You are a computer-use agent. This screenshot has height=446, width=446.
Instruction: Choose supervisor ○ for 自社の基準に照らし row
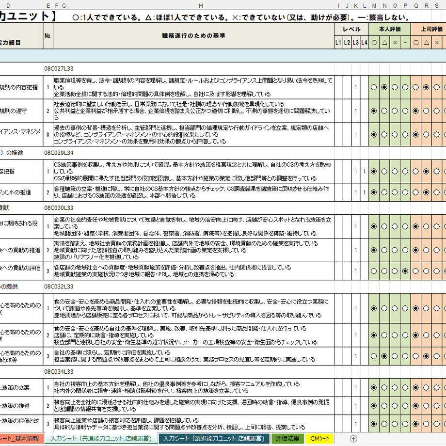coord(415,356)
